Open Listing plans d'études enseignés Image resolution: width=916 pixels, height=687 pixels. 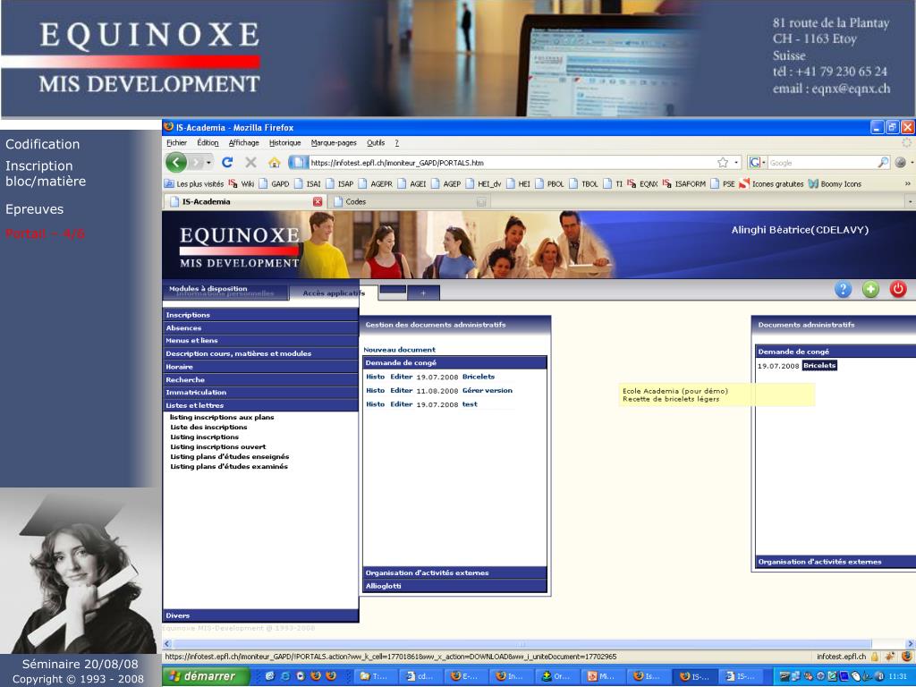[230, 457]
